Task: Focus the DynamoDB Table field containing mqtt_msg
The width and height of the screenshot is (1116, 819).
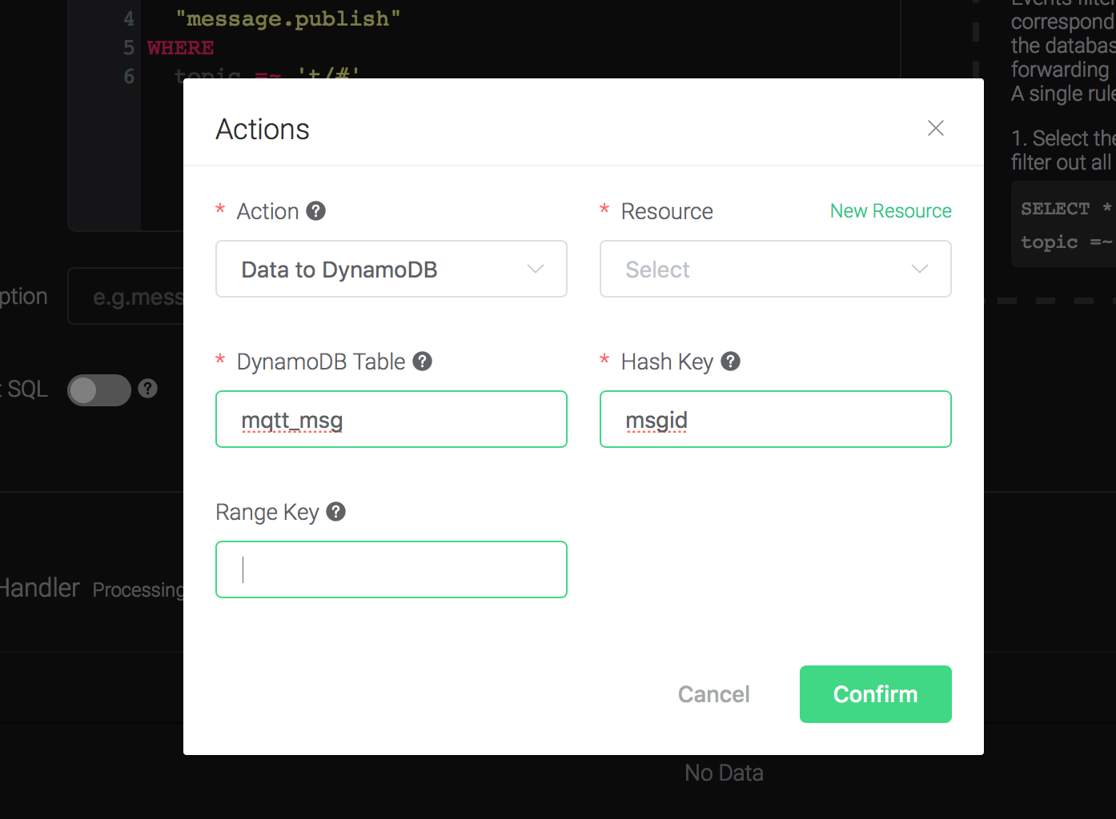Action: click(x=391, y=420)
